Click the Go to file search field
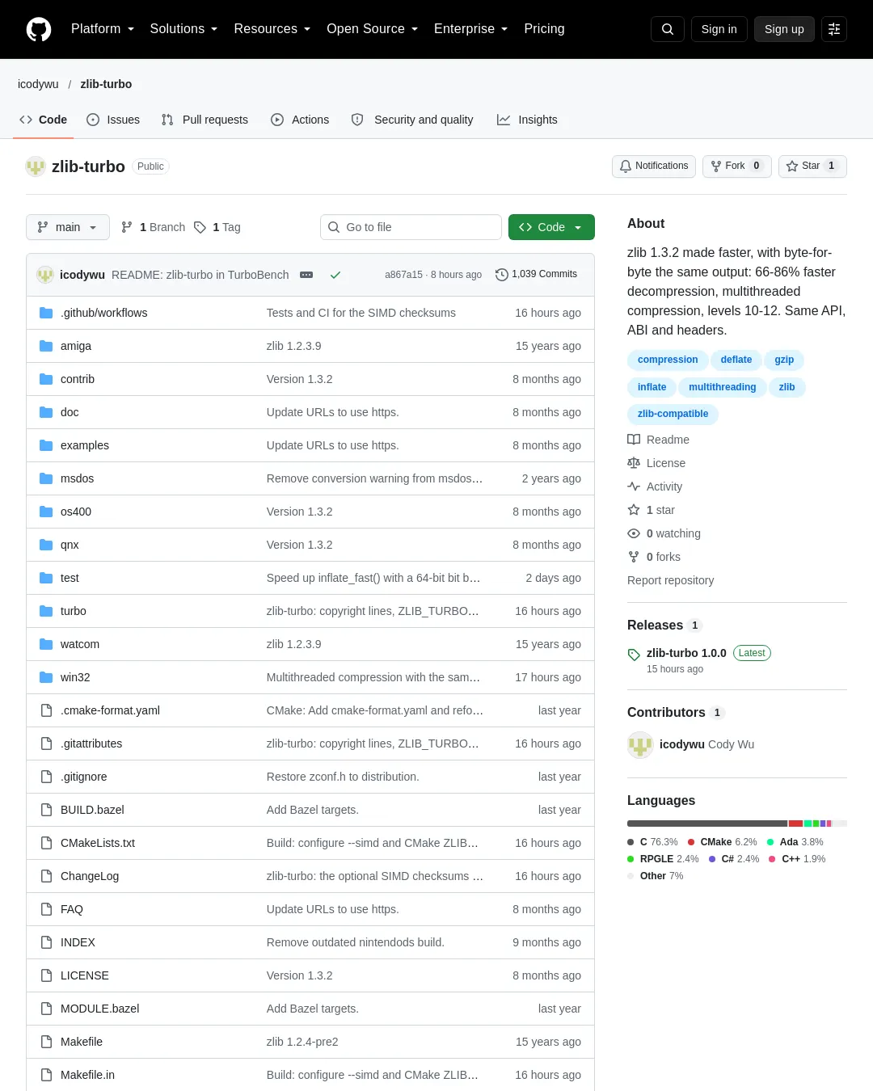The height and width of the screenshot is (1091, 873). (411, 227)
